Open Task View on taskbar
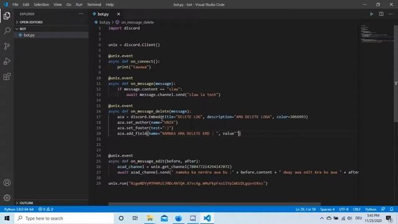The width and height of the screenshot is (398, 224). 135,218
